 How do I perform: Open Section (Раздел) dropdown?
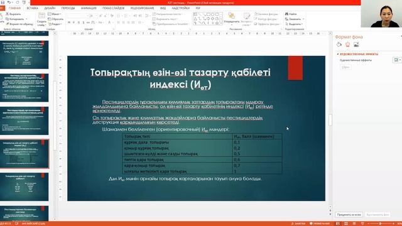(55, 24)
